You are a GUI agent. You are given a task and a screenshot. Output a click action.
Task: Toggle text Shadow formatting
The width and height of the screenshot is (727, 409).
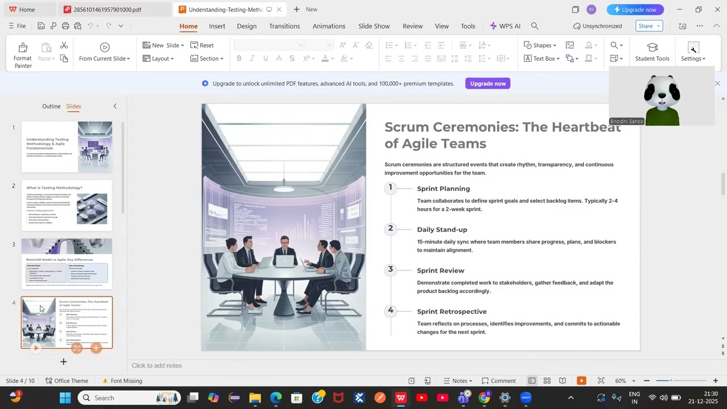tap(292, 59)
